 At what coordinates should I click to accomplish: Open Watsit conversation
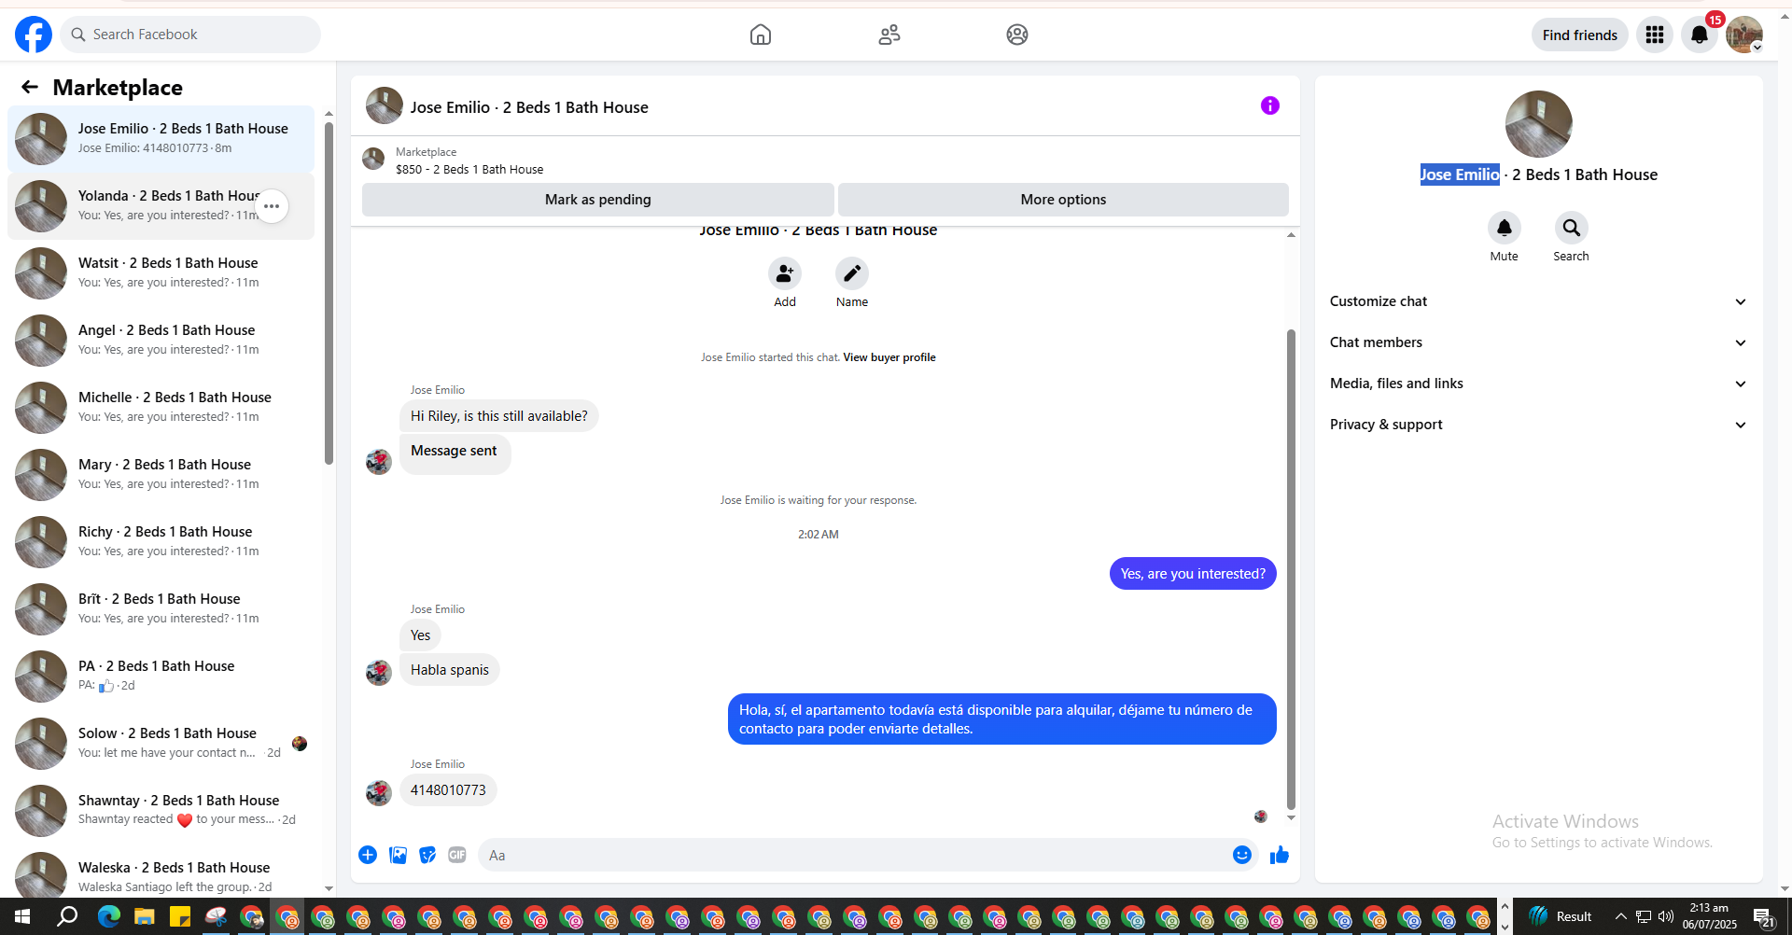[x=161, y=272]
